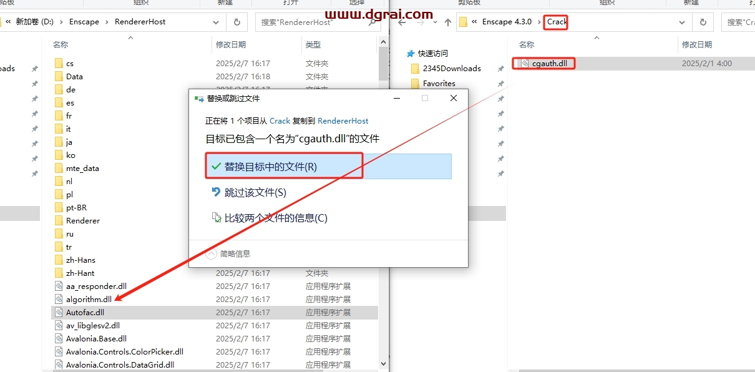
Task: Sort by 修改日期 column in Crack window
Action: point(697,45)
